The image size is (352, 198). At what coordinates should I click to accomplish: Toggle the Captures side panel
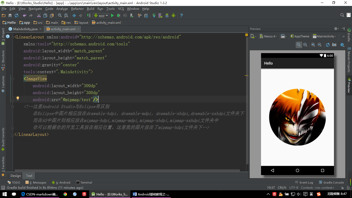[3, 84]
